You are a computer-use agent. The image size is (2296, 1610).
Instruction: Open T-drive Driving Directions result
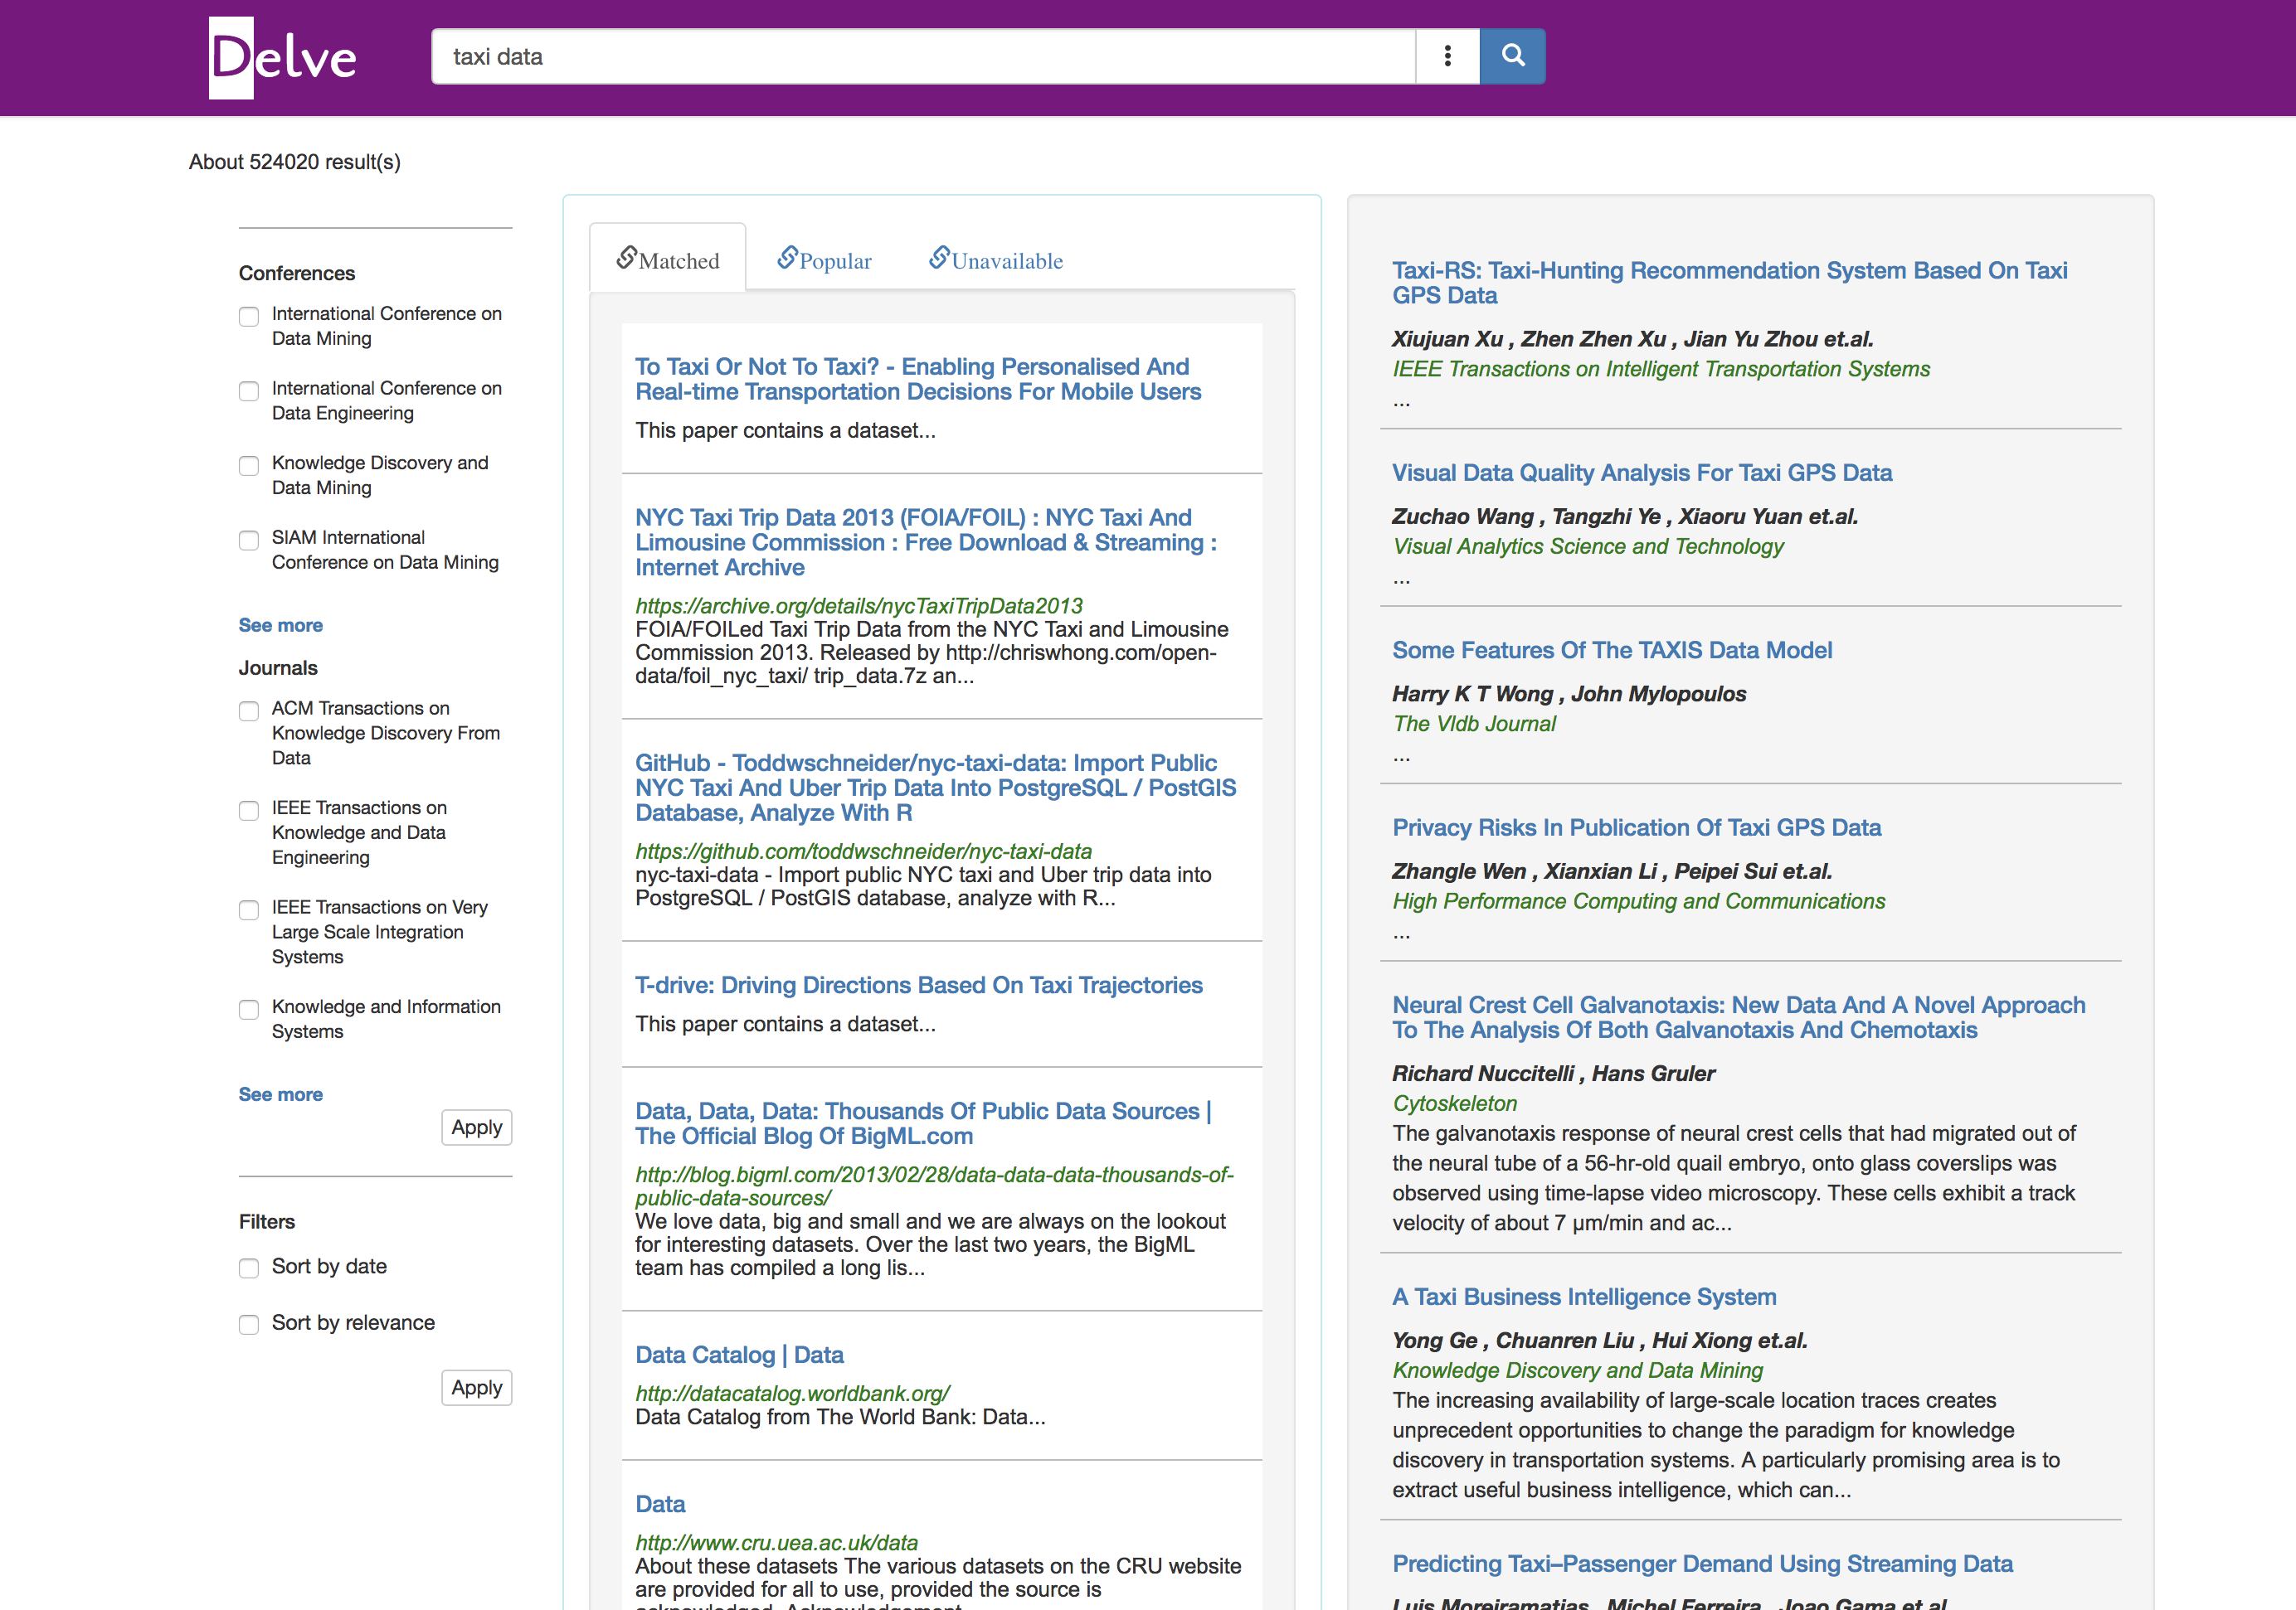pos(919,986)
